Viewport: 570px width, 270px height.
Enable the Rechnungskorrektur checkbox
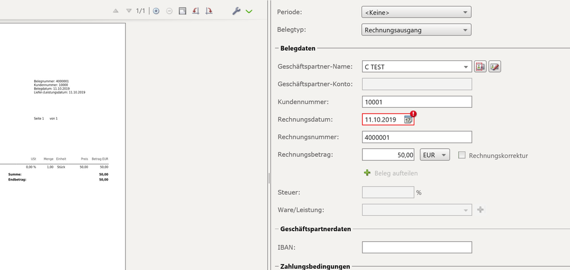pyautogui.click(x=462, y=155)
